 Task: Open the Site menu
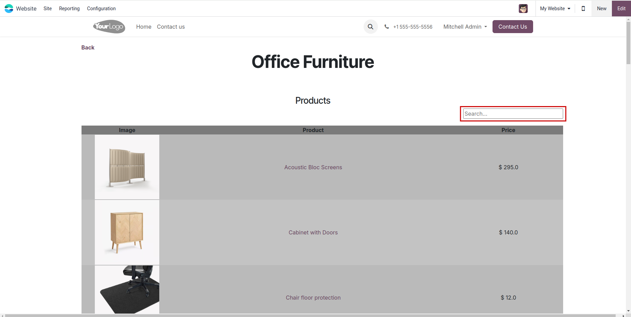click(48, 9)
